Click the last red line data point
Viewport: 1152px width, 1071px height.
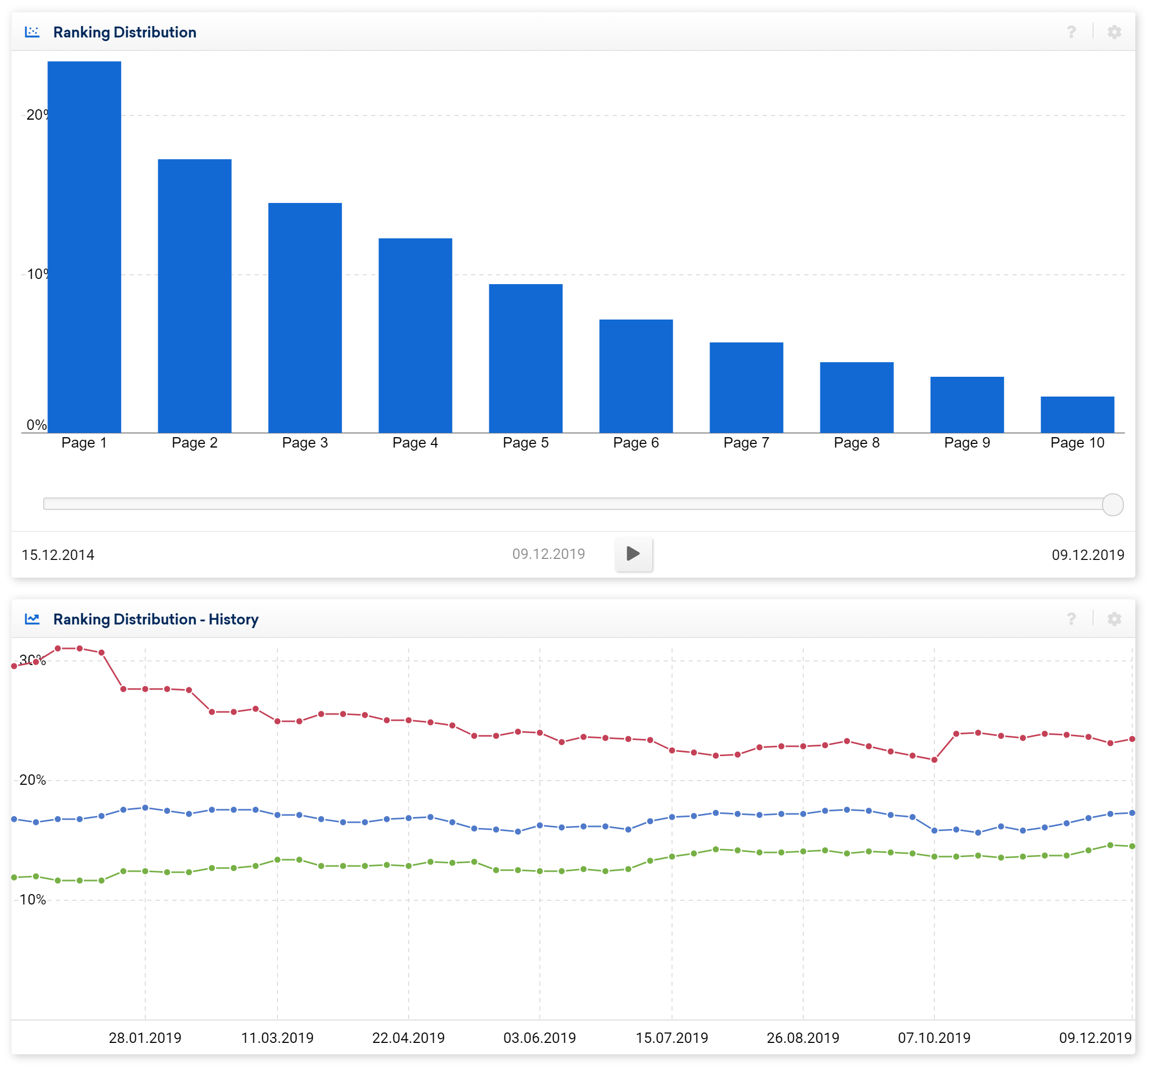pos(1132,739)
